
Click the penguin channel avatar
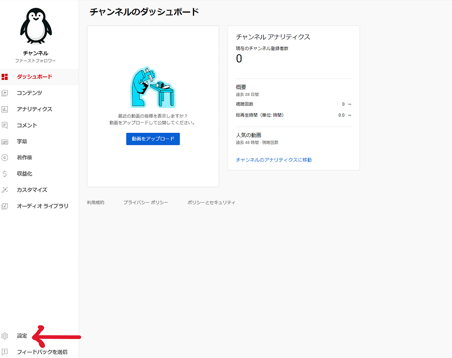pyautogui.click(x=36, y=28)
